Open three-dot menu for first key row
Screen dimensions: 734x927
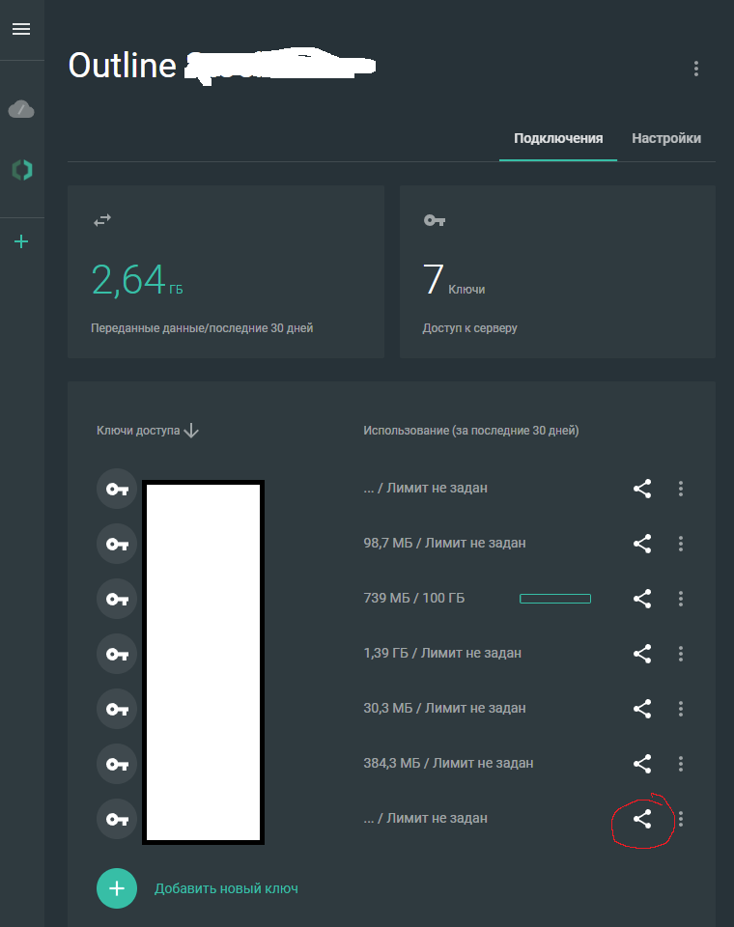tap(681, 489)
